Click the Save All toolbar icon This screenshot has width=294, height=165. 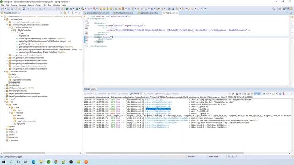[12, 9]
